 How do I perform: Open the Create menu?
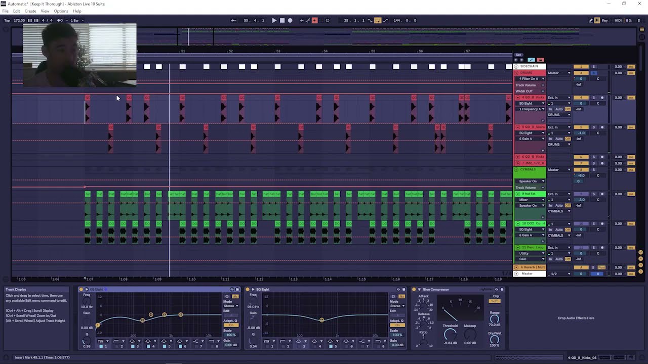(x=30, y=11)
